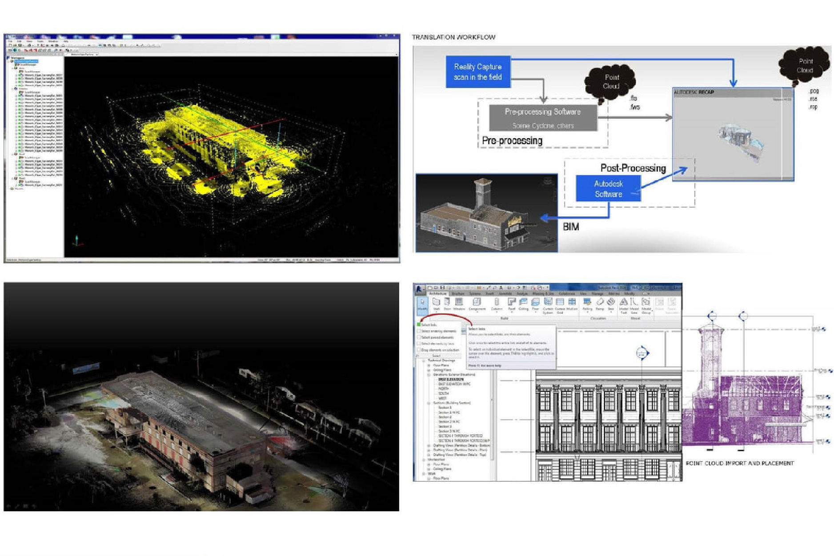Click Save icon in Revit quick access toolbar

(442, 288)
